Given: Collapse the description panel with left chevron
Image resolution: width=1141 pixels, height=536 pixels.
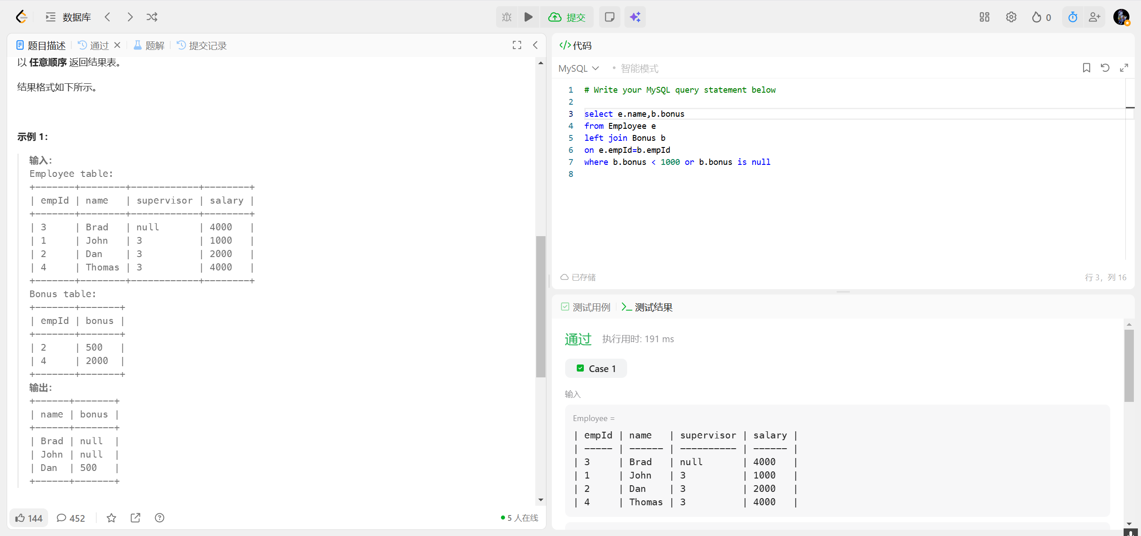Looking at the screenshot, I should point(535,45).
